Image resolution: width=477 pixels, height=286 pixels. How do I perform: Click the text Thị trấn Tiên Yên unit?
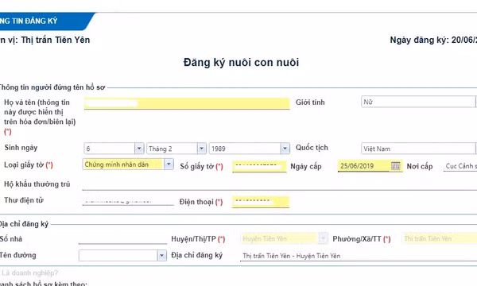click(x=56, y=40)
